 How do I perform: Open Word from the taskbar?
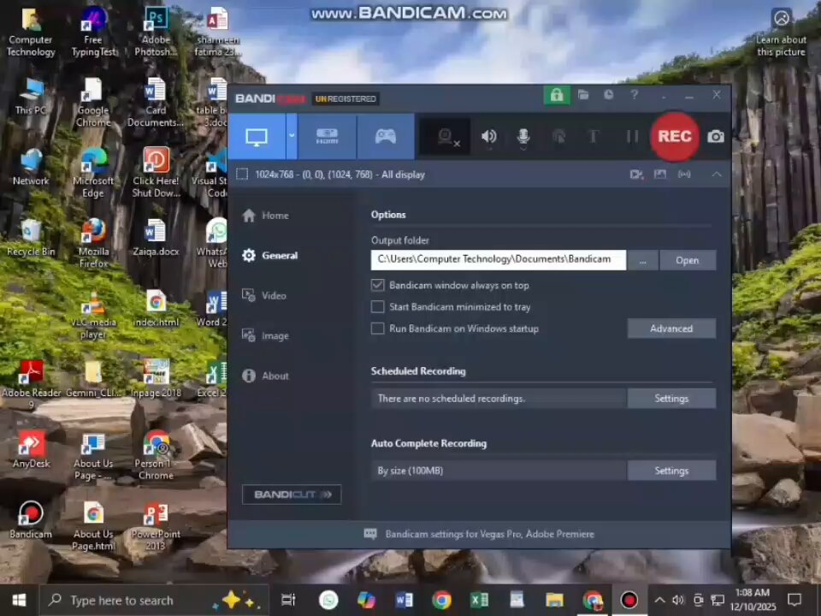click(404, 601)
